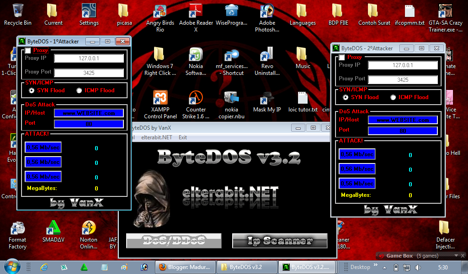Switch to ByteDOS v3.2 folder taskbar item

coord(246,267)
